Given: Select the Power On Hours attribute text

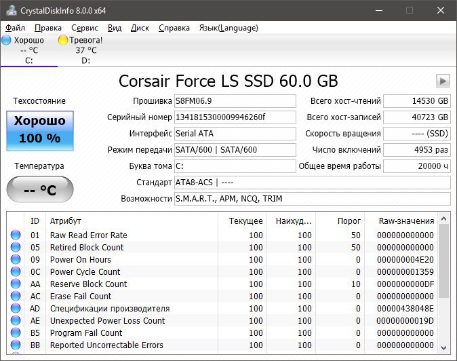Looking at the screenshot, I should 81,259.
